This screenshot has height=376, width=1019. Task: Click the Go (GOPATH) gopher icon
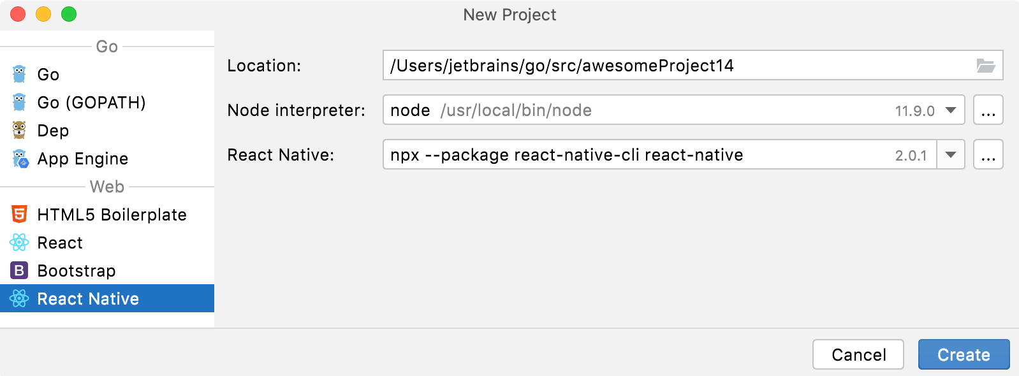point(19,103)
